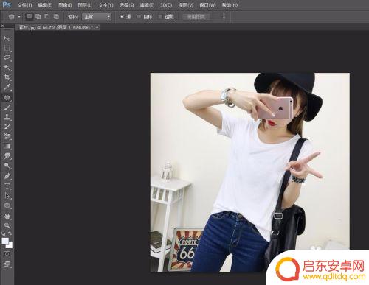Click the 使用图案 (Use Pattern) button
The width and height of the screenshot is (369, 285).
[x=196, y=17]
